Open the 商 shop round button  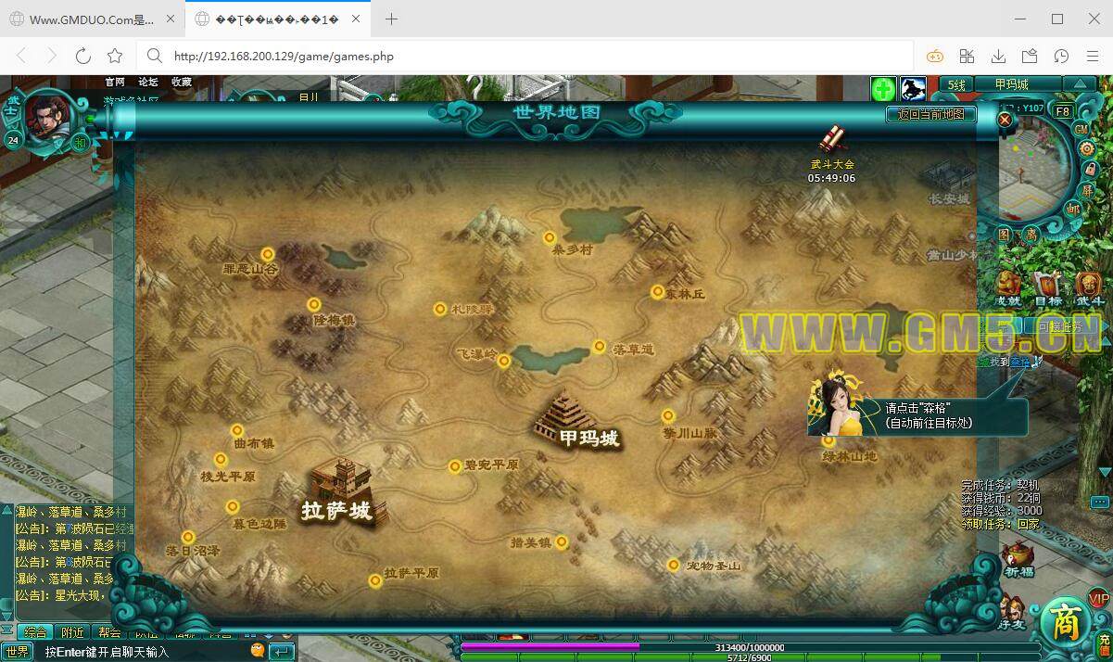pos(1064,623)
